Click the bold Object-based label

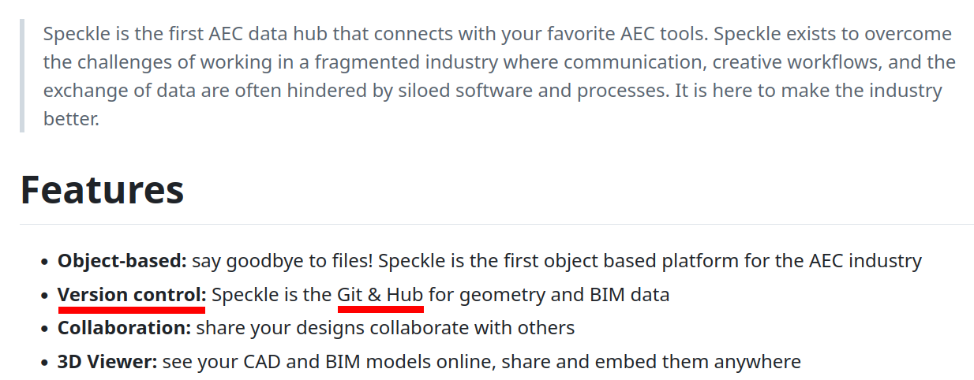pos(122,260)
